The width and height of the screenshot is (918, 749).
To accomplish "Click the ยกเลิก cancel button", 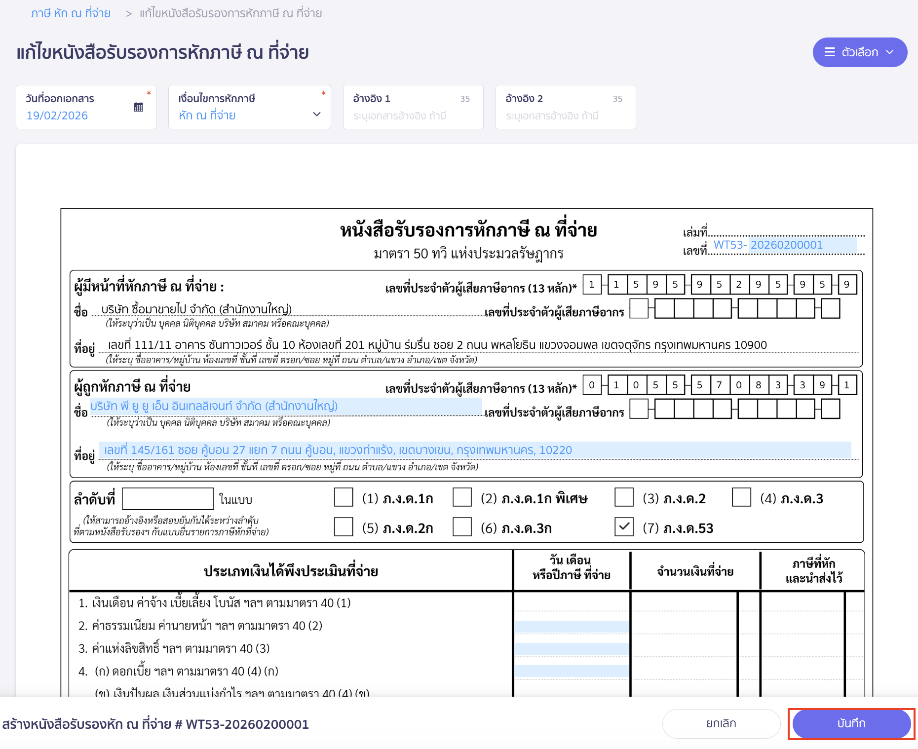I will point(720,723).
